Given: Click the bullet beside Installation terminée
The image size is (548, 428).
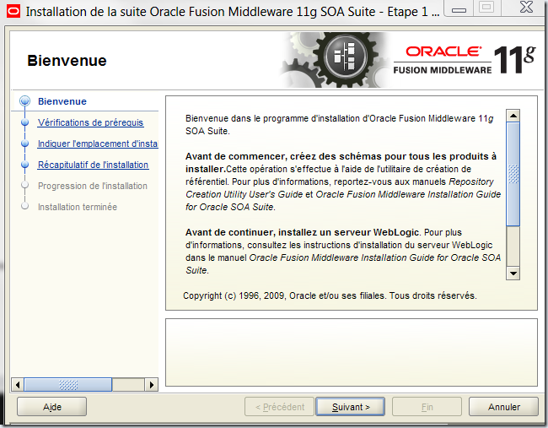Looking at the screenshot, I should pyautogui.click(x=24, y=206).
